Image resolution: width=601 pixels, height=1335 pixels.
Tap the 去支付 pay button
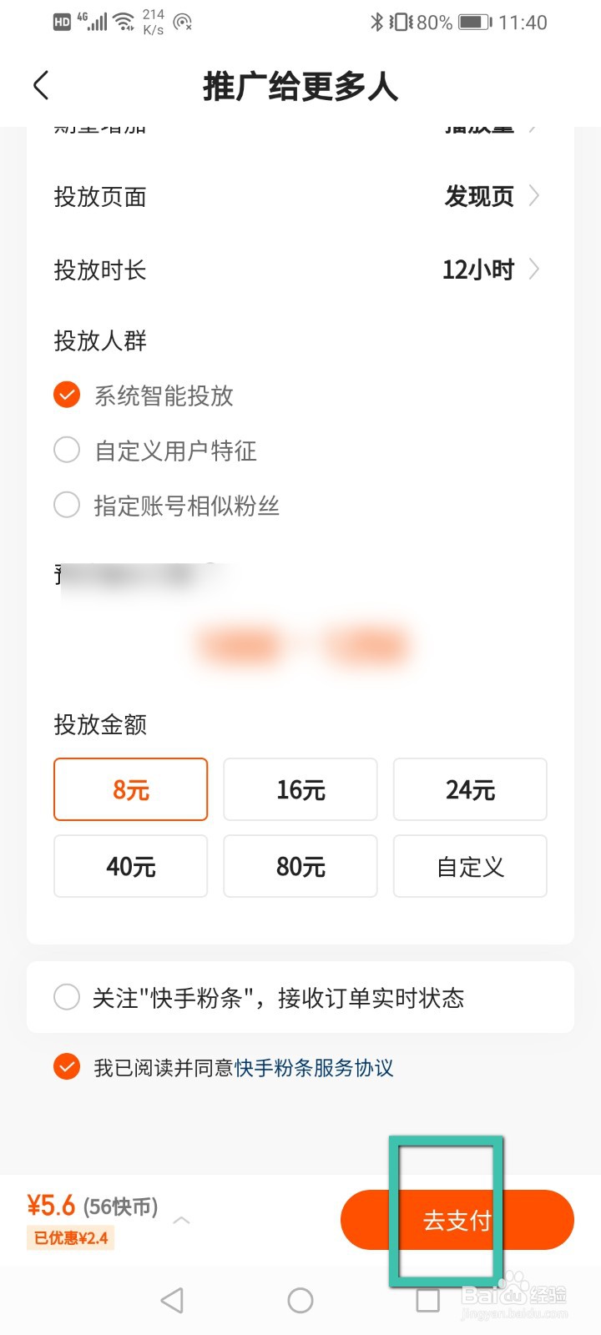coord(457,1220)
